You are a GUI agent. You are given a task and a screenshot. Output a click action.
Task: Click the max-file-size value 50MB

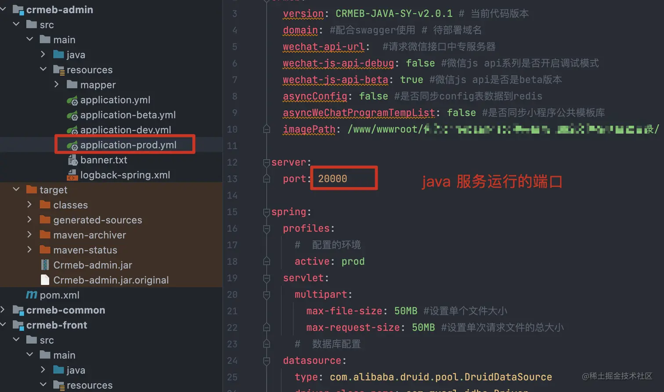[406, 311]
